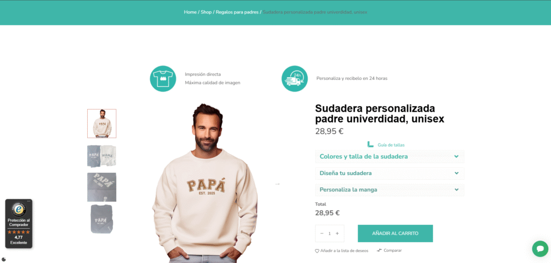Click the 24h delivery truck icon
Viewport: 551px width, 263px height.
click(x=294, y=78)
